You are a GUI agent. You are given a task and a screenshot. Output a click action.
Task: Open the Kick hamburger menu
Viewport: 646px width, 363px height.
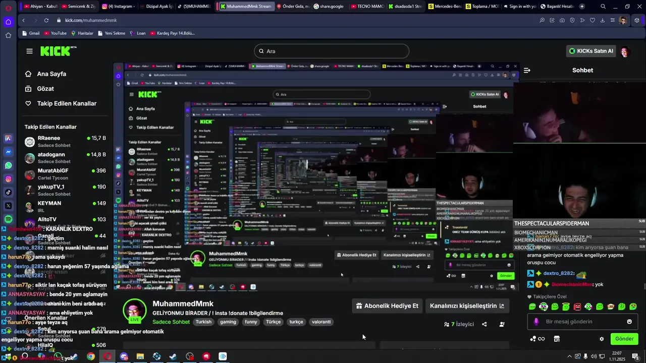(x=29, y=51)
